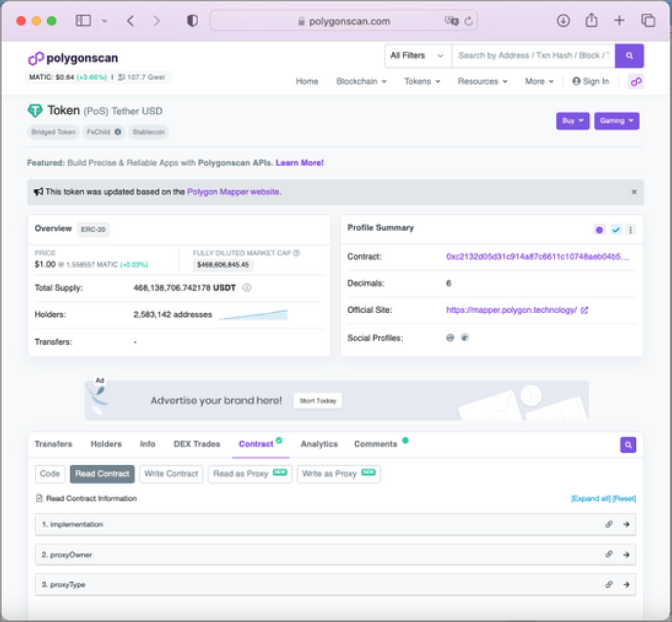Image resolution: width=672 pixels, height=622 pixels.
Task: Click Read as Proxy button
Action: click(250, 474)
